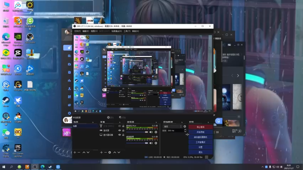Open Steam desktop shortcut

[x=6, y=102]
